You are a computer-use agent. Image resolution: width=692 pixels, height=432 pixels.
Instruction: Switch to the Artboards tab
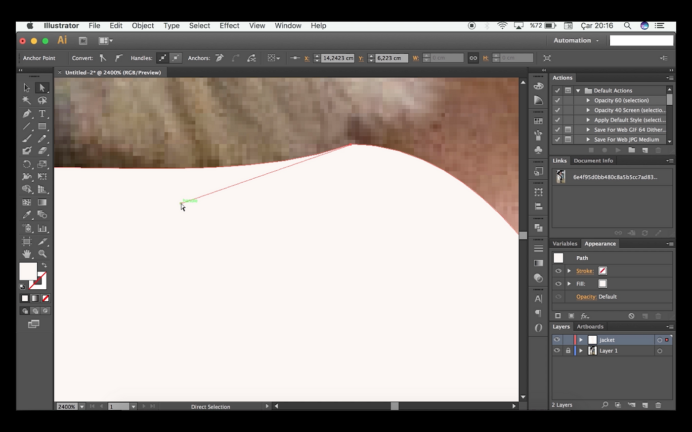pyautogui.click(x=590, y=326)
